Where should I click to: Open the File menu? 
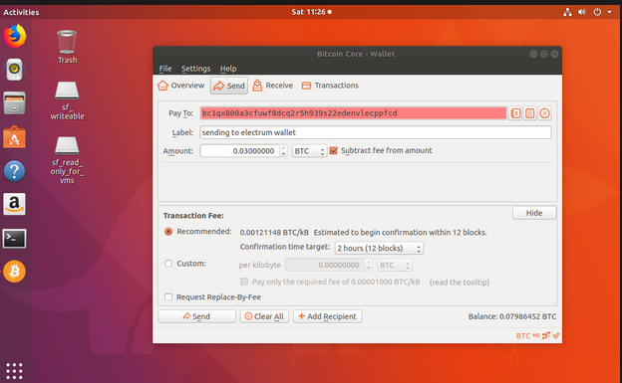point(165,69)
